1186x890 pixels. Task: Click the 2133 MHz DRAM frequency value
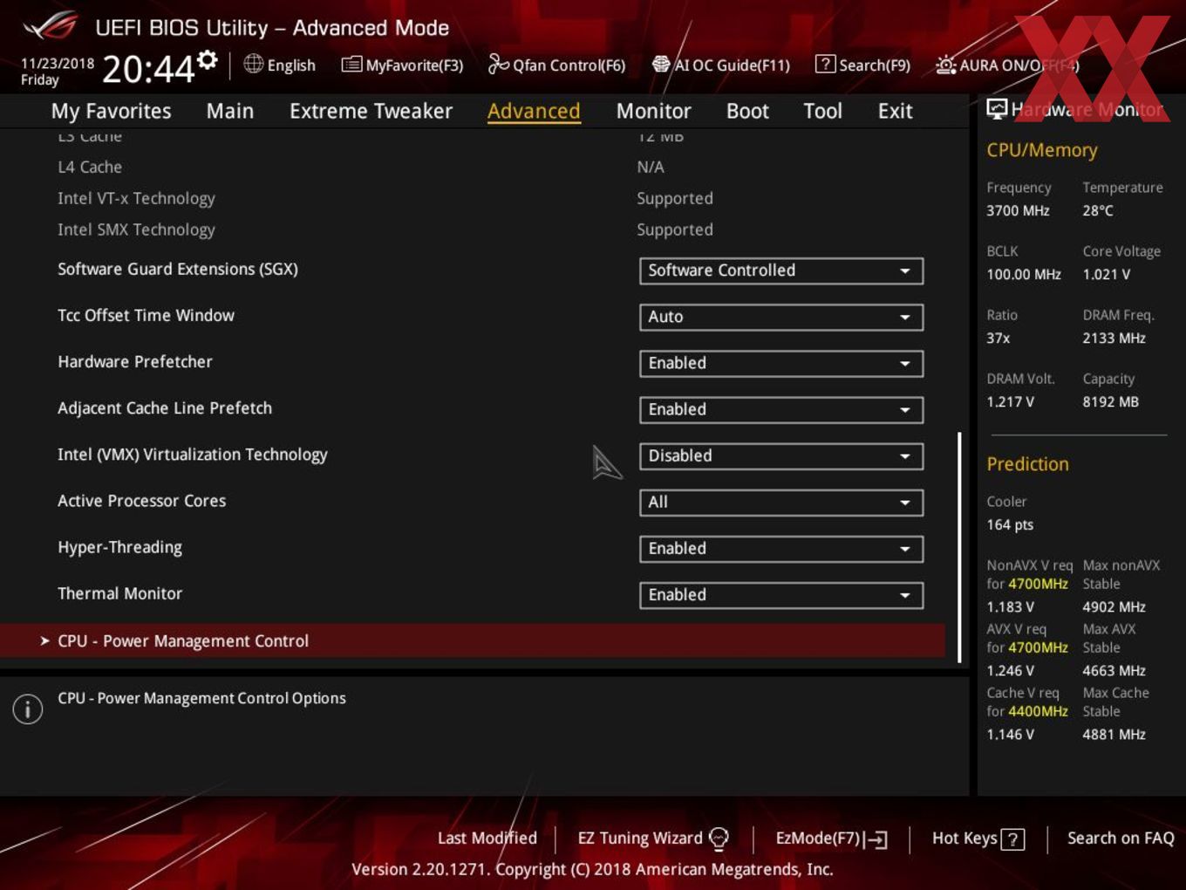pyautogui.click(x=1114, y=338)
